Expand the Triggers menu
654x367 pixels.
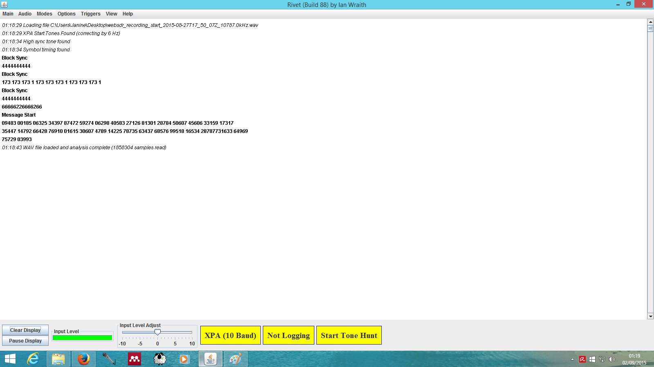coord(90,14)
